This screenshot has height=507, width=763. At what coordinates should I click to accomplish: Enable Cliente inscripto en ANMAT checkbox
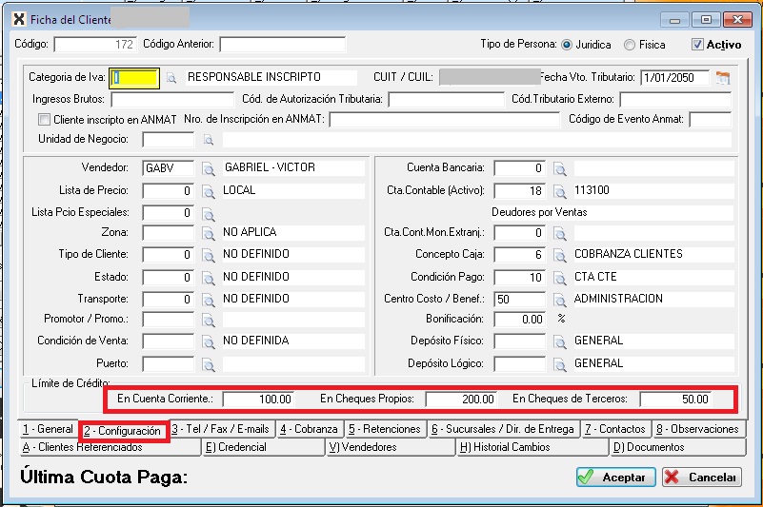click(44, 120)
